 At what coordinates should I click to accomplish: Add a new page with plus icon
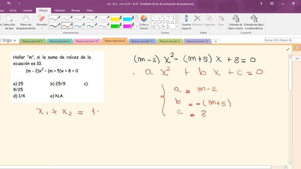point(297,48)
